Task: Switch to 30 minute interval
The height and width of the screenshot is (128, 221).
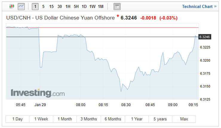Action: pos(60,6)
